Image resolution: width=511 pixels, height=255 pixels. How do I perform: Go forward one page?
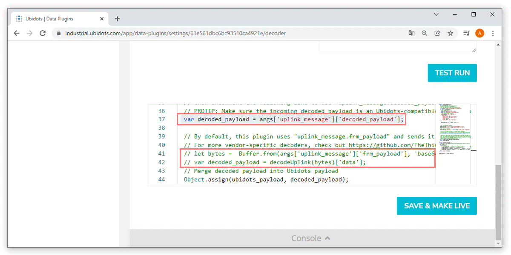point(29,33)
